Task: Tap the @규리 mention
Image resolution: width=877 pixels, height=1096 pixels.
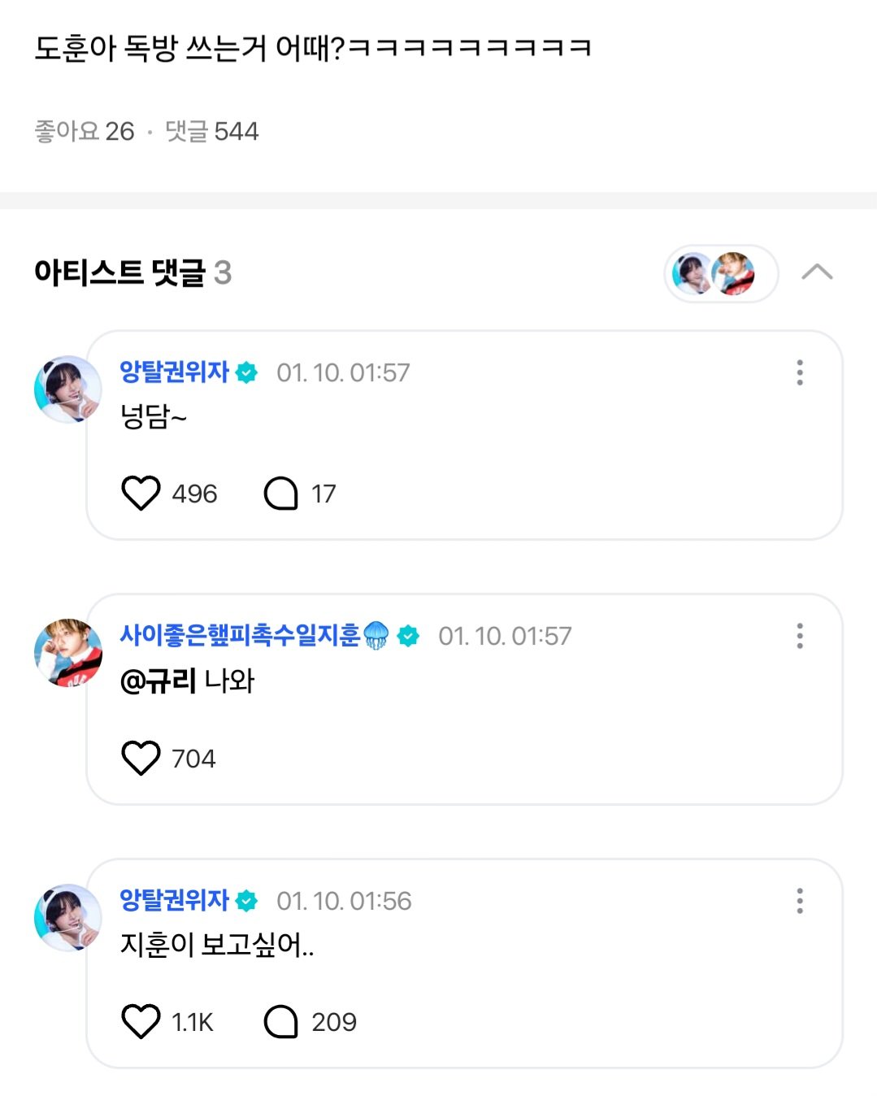Action: [158, 681]
